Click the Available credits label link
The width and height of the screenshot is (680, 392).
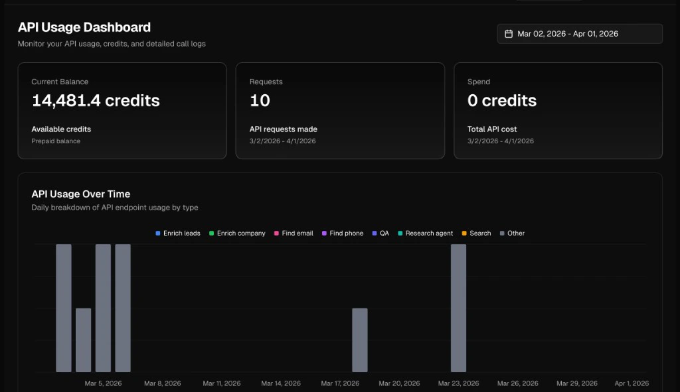61,129
